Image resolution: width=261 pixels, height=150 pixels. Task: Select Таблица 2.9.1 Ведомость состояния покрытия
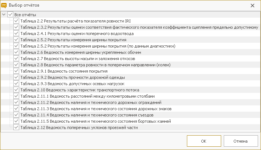(64, 71)
